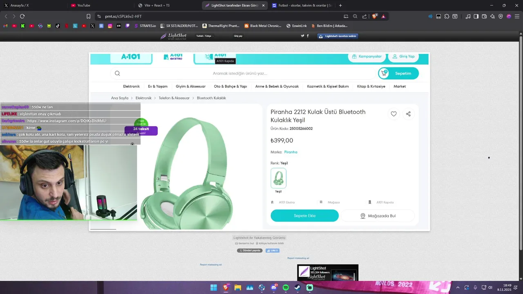Viewport: 523px width, 294px height.
Task: Click the Lightshot Twitter bird icon
Action: click(x=302, y=36)
